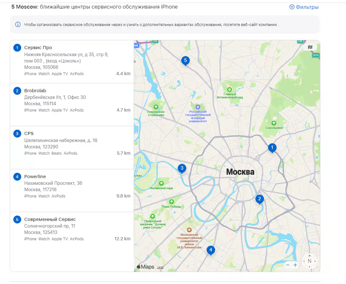Click the address Нахимовский Проспект, 36
The width and height of the screenshot is (346, 284).
(x=53, y=183)
